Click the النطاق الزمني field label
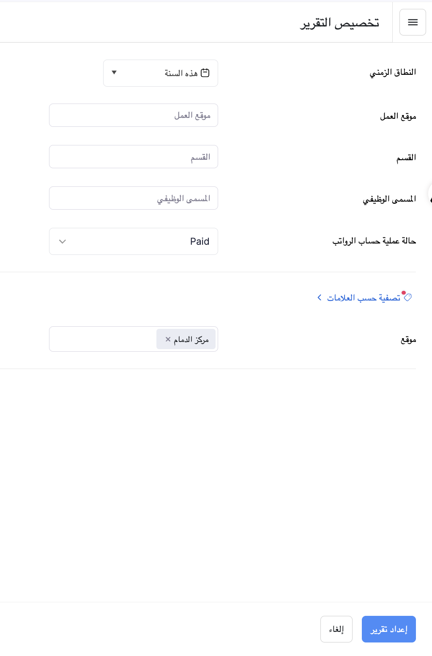The image size is (432, 656). 393,72
